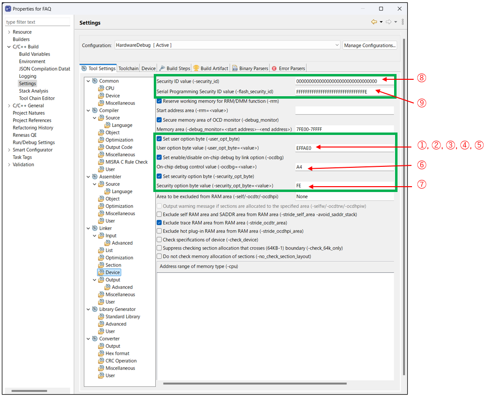
Task: Click the Library Generator gear icon
Action: click(95, 309)
